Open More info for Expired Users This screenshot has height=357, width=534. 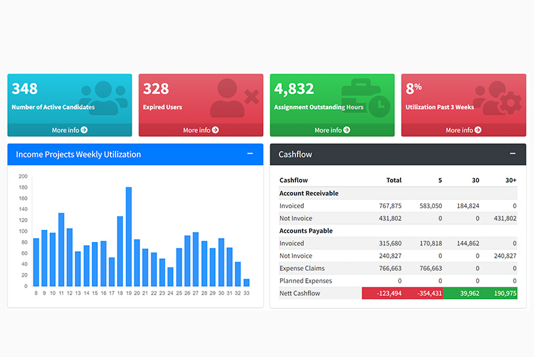pos(201,130)
